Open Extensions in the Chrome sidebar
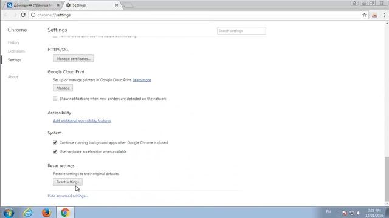389x218 pixels. [x=16, y=51]
